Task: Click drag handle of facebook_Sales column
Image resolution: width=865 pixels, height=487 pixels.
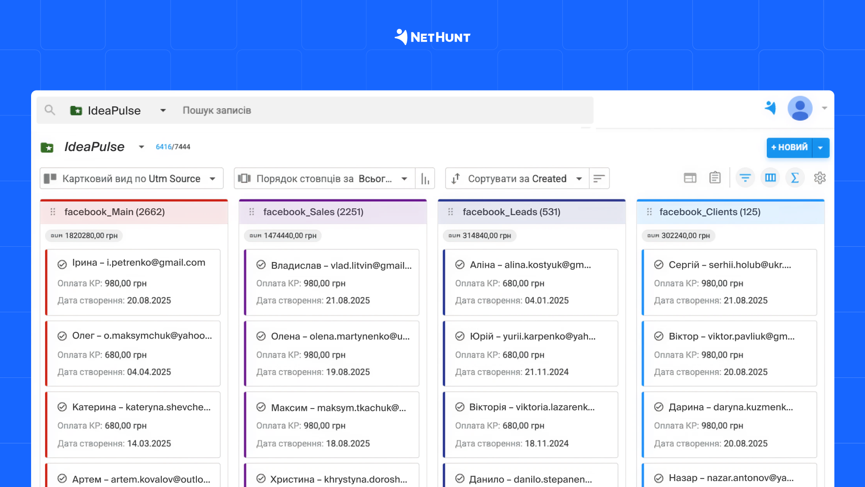Action: 252,212
